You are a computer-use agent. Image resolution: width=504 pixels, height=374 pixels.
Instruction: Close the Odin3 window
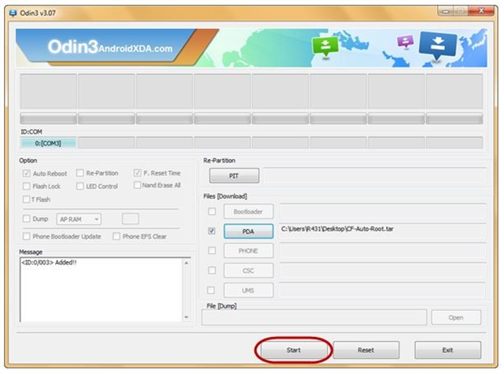tap(481, 11)
